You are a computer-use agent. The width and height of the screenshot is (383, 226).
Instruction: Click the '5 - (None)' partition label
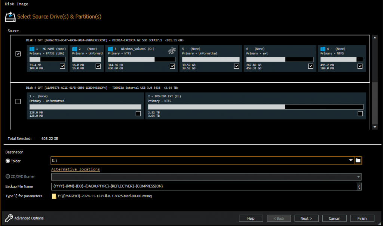[191, 49]
